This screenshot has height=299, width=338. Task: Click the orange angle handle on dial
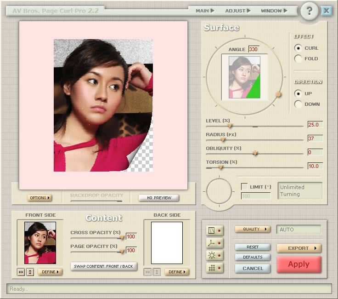(278, 94)
